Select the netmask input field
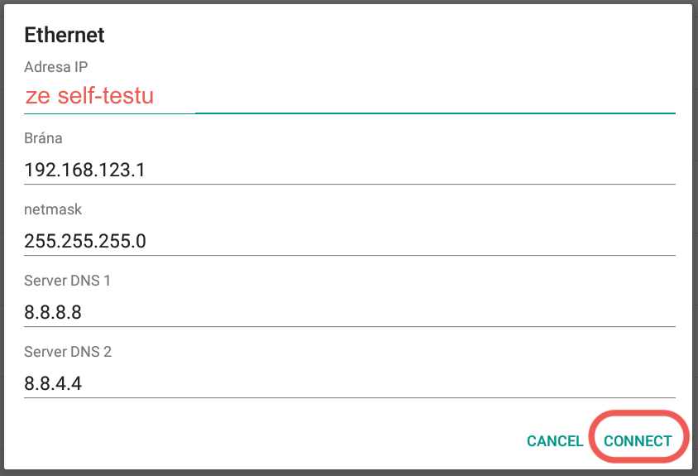Screen dimensions: 698x476 coord(350,242)
